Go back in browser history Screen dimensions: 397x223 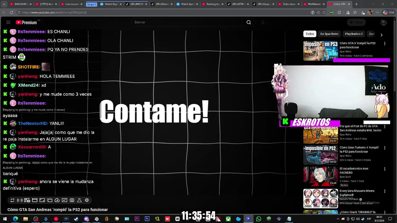(4, 12)
